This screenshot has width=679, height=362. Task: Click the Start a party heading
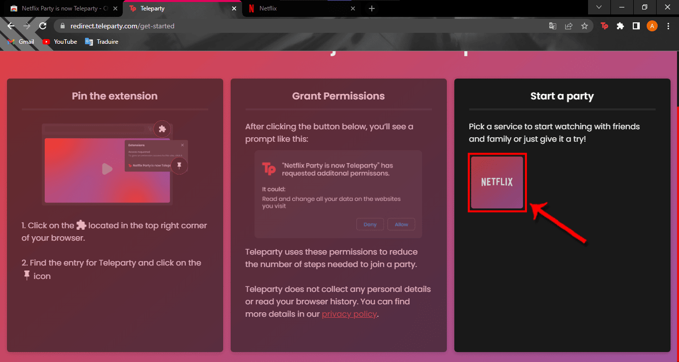point(562,96)
